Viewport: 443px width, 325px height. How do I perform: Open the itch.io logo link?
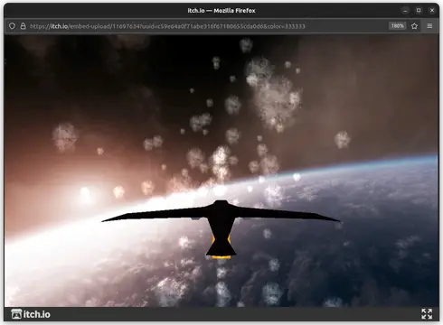pos(31,314)
